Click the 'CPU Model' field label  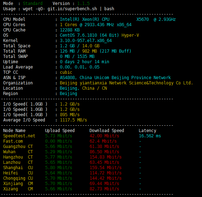(14, 19)
